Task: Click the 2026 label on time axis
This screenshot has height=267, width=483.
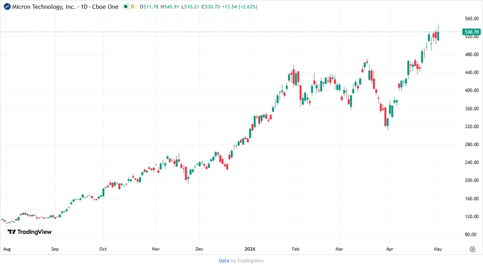Action: [x=250, y=249]
